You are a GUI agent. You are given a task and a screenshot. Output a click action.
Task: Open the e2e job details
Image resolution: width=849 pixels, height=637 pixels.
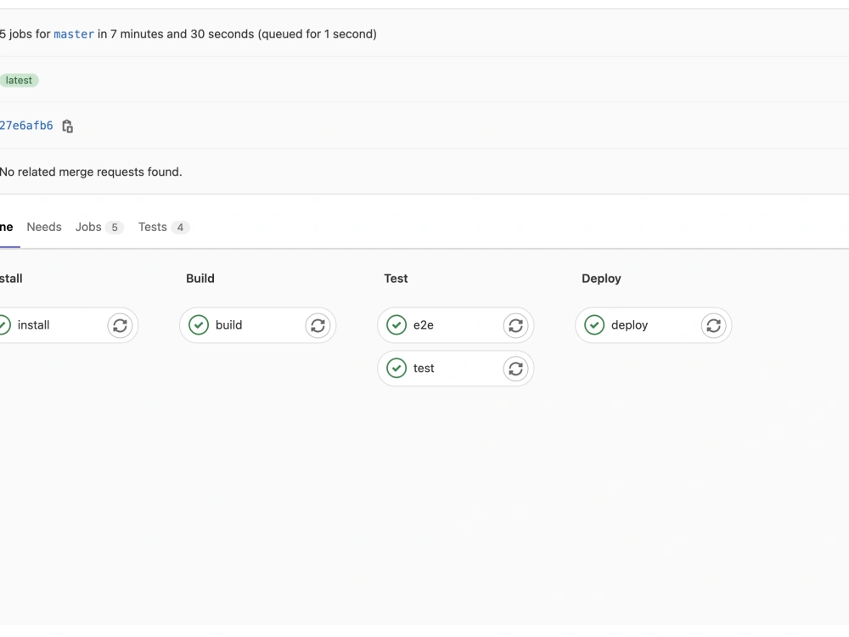click(x=424, y=325)
